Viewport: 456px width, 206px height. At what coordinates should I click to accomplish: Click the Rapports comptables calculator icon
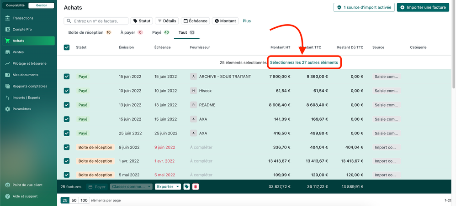7,86
